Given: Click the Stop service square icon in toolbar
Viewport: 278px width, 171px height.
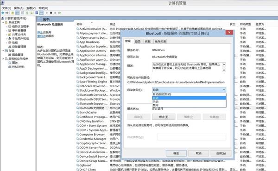Looking at the screenshot, I should (x=51, y=13).
